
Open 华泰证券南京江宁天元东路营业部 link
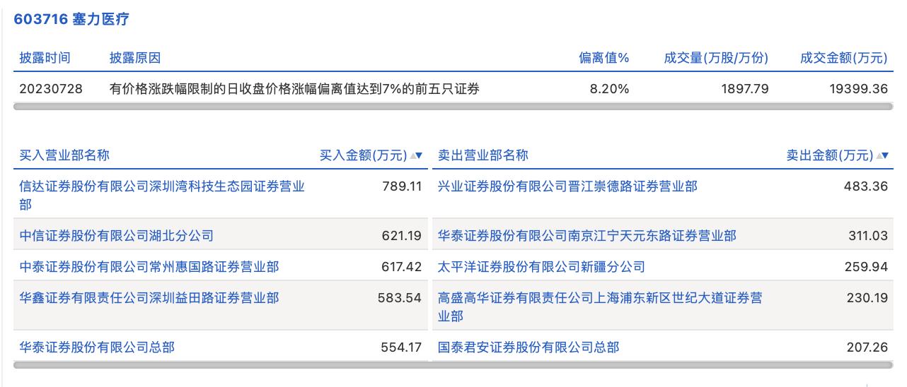587,236
